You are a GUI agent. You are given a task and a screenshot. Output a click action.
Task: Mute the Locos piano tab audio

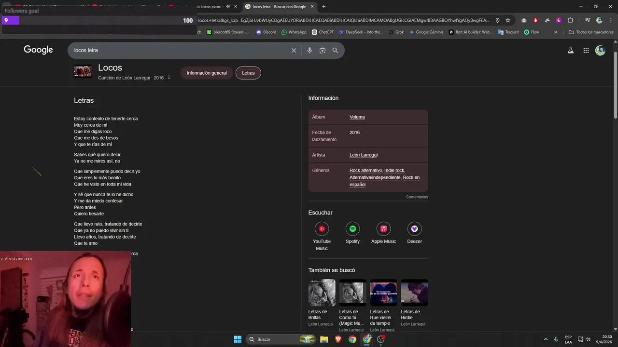tap(227, 7)
